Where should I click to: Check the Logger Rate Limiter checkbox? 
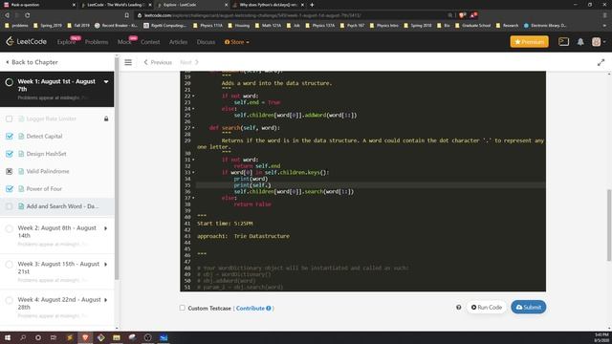9,118
